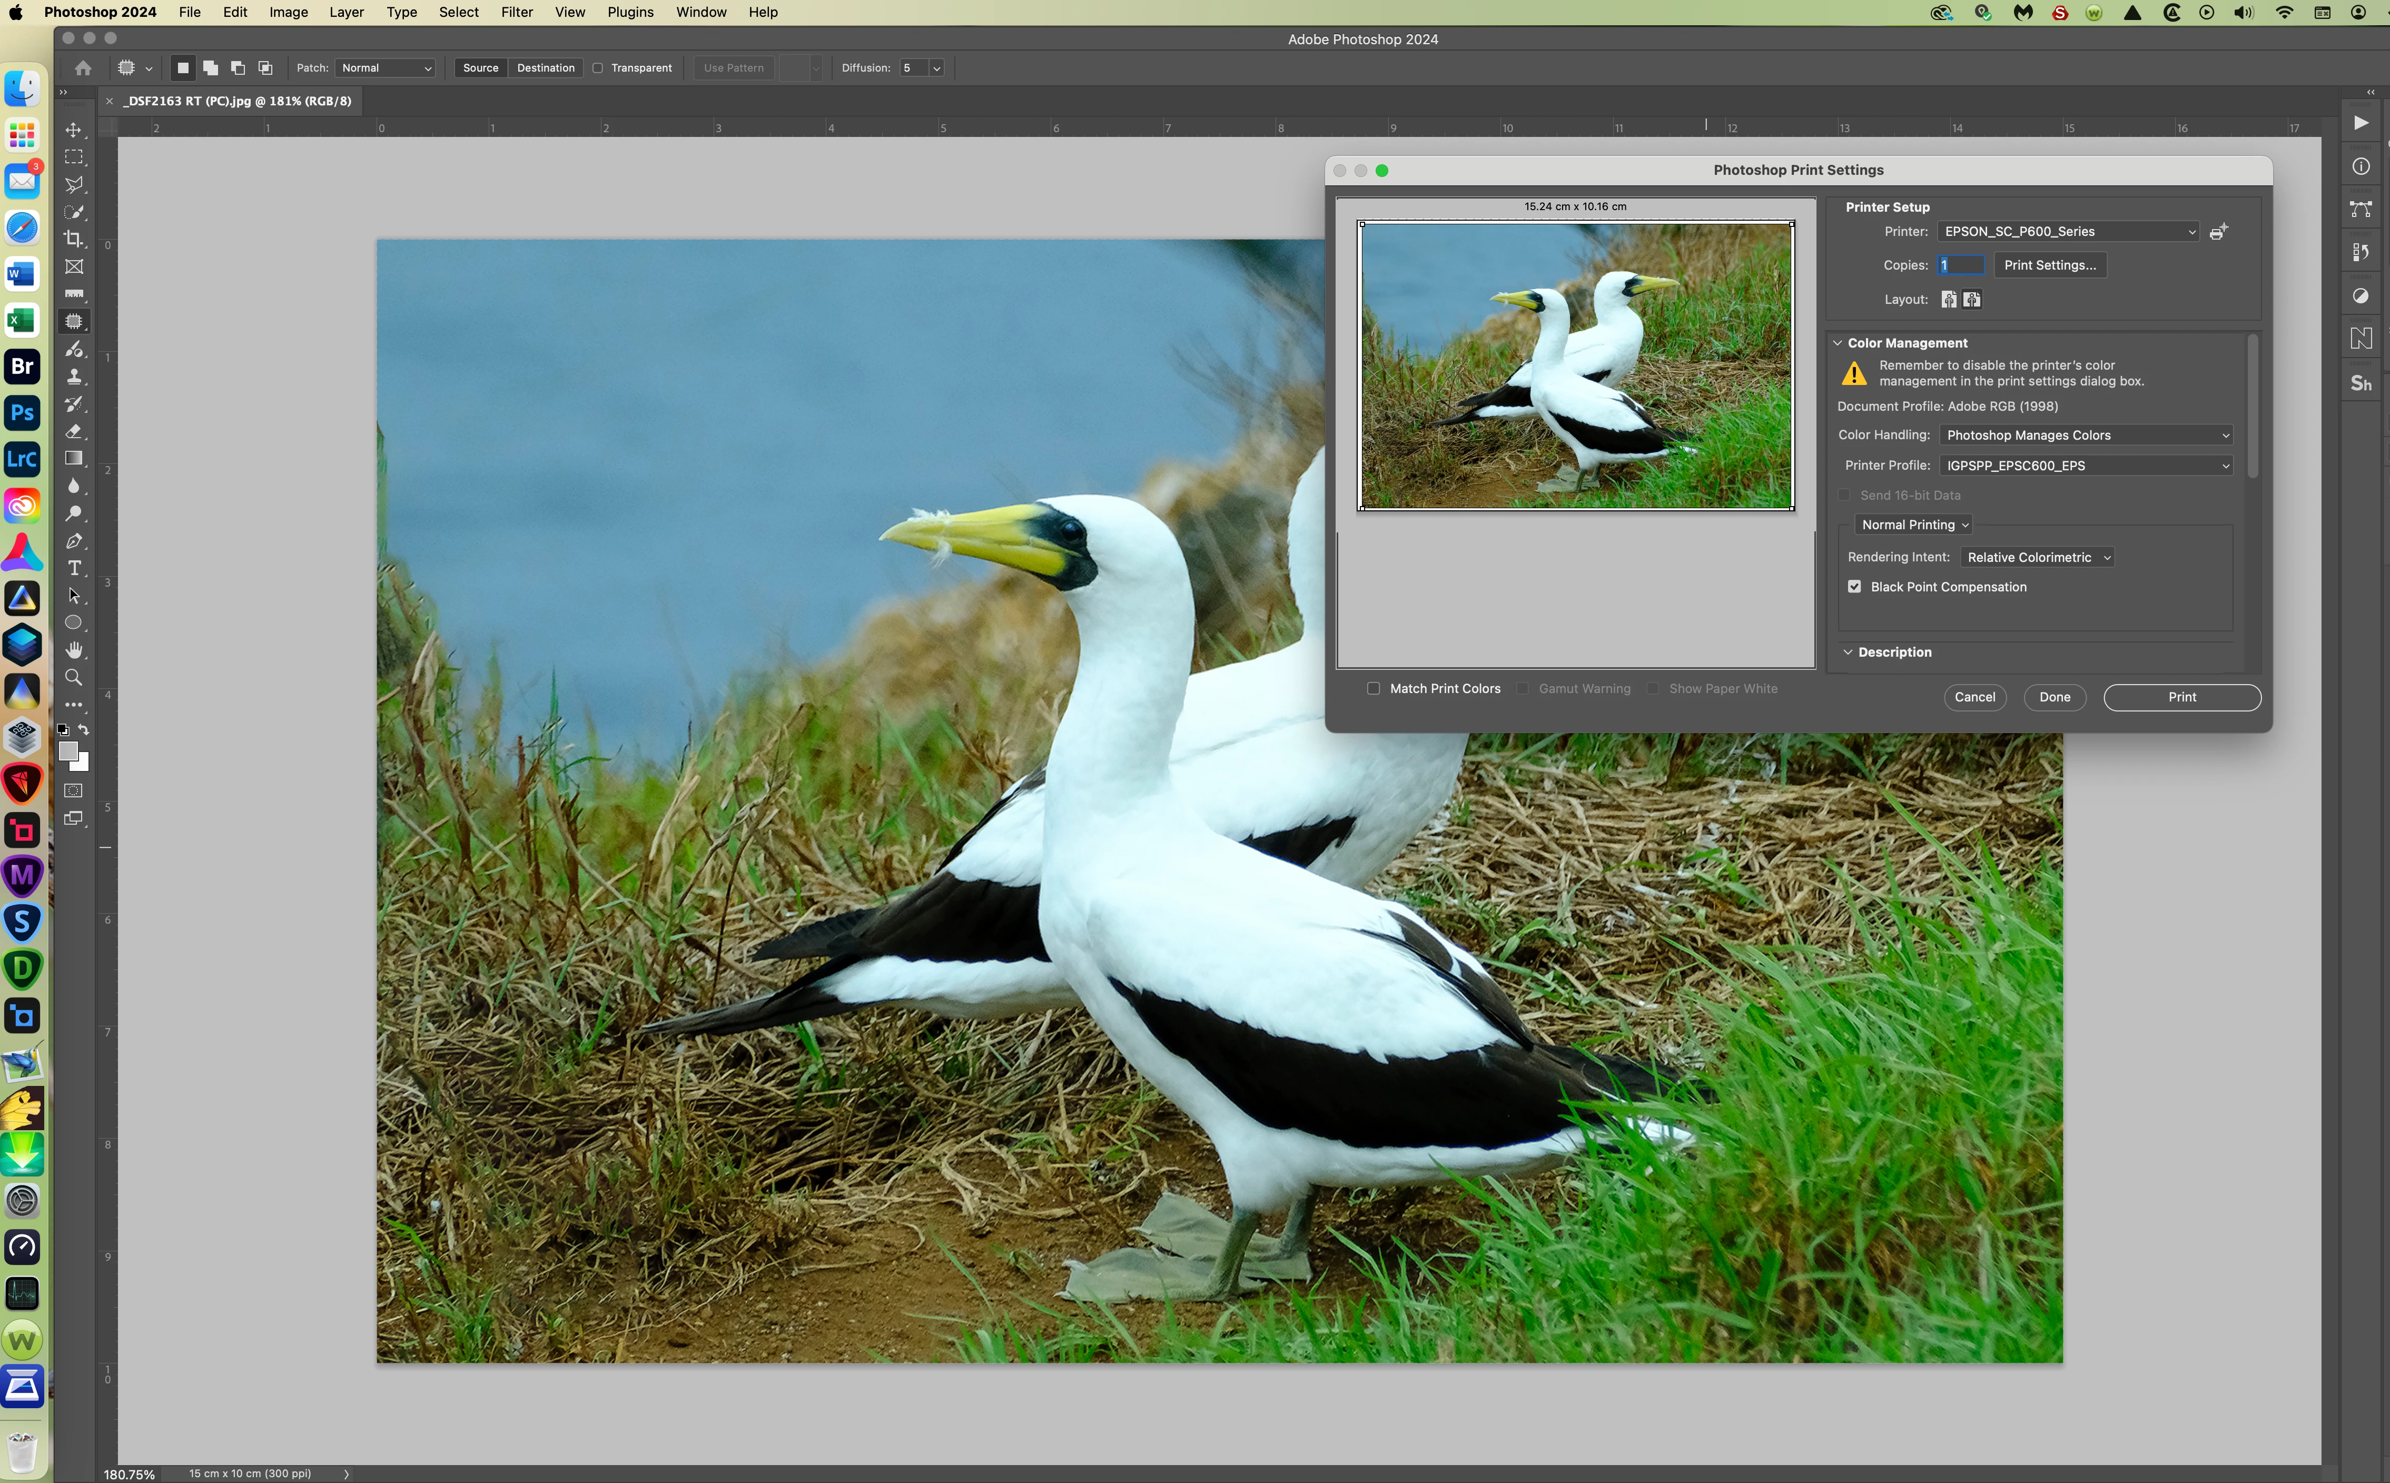Toggle the Transparent patch option
The width and height of the screenshot is (2390, 1483).
(x=597, y=68)
